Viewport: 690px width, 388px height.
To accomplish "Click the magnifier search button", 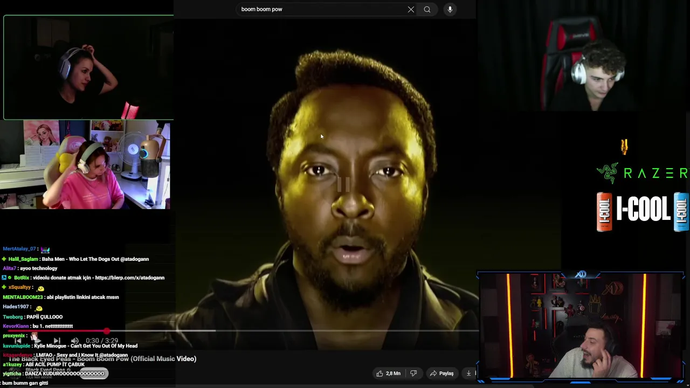I will click(x=427, y=9).
